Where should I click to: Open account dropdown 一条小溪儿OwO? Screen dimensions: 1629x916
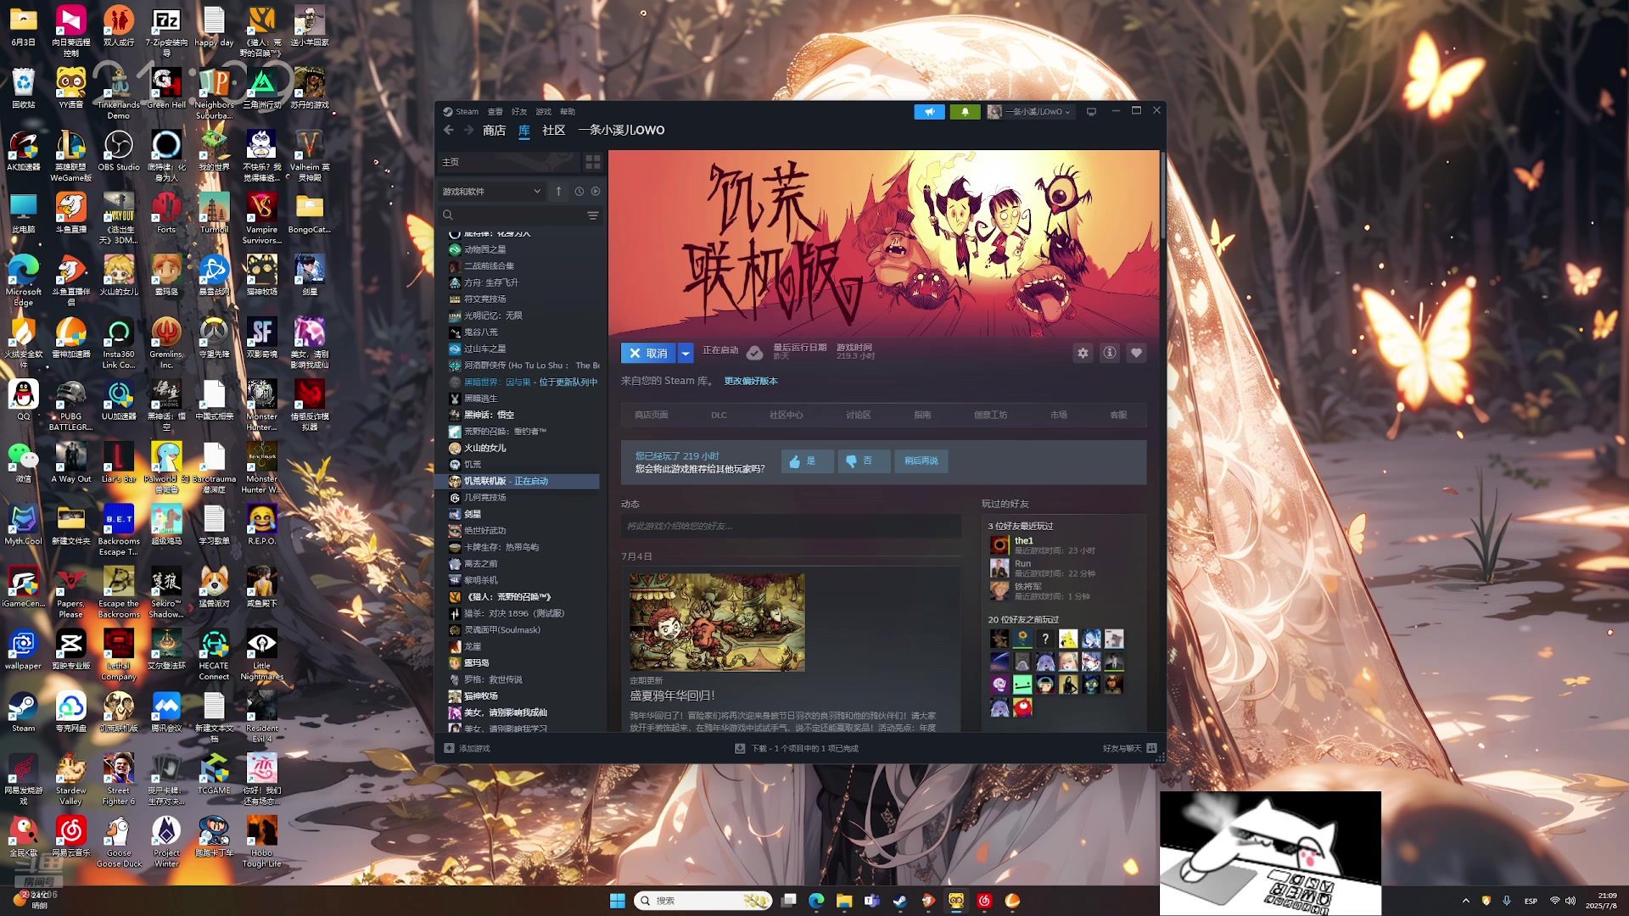(1032, 112)
